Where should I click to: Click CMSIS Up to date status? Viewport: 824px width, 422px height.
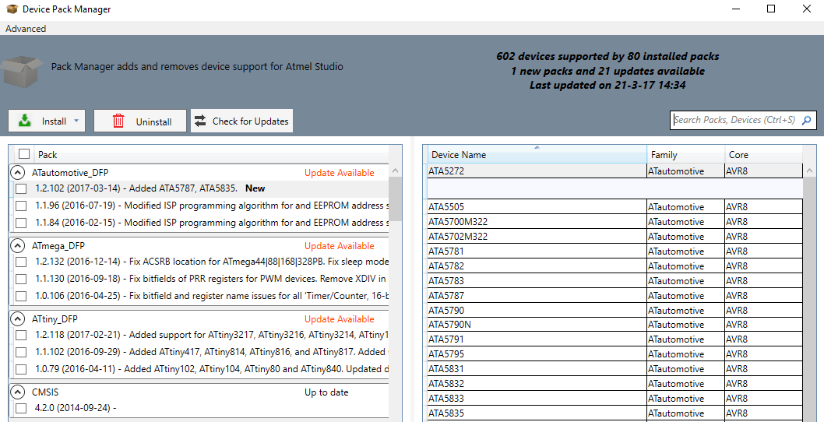(x=326, y=392)
